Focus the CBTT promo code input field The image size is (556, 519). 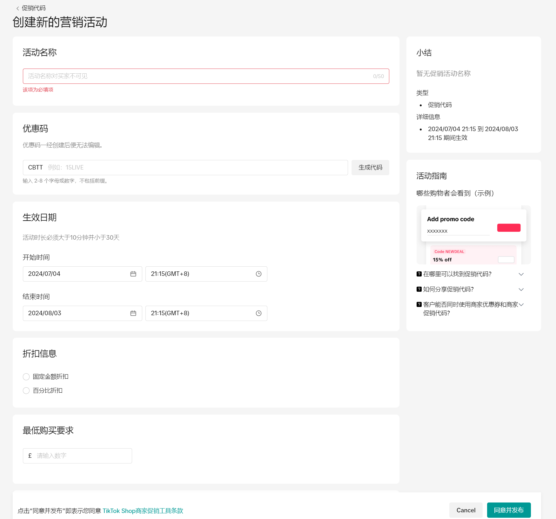(x=197, y=168)
